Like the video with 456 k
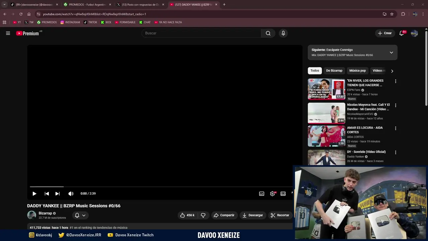 pos(187,215)
